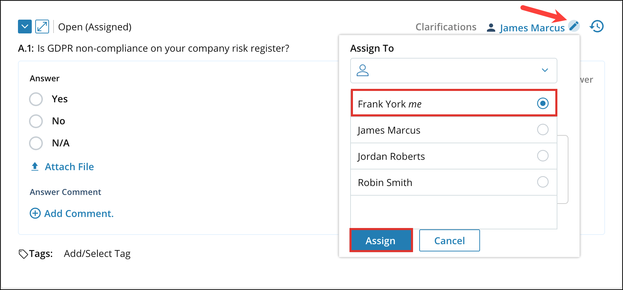
Task: Click the upload icon beside Attach File
Action: 35,167
